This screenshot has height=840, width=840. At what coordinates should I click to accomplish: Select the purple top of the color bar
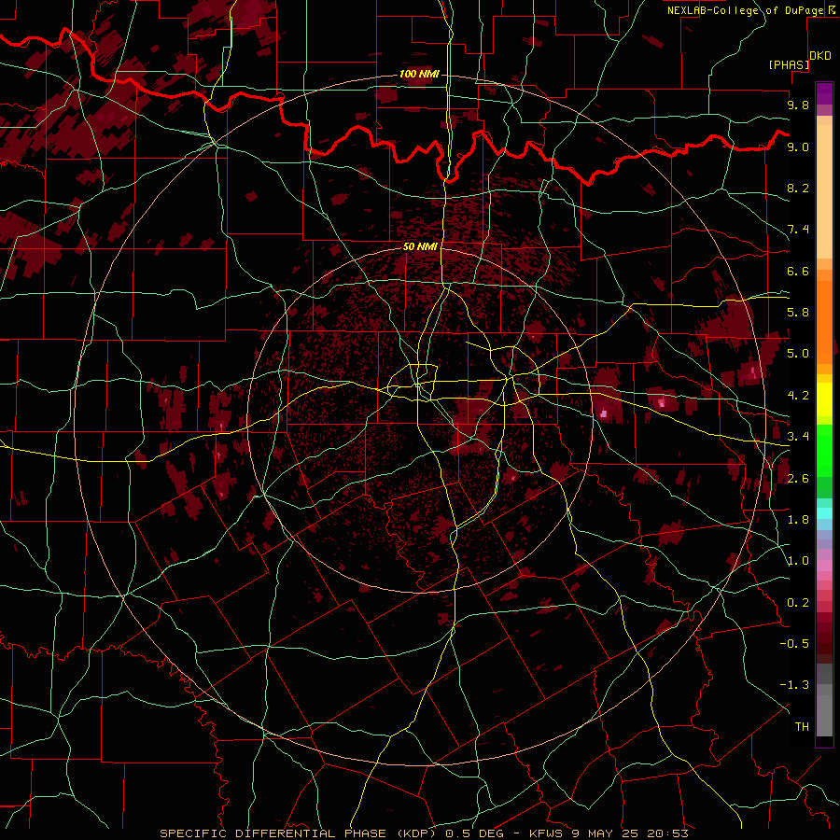point(824,93)
